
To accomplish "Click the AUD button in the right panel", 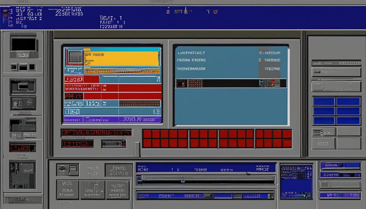I will [x=323, y=144].
